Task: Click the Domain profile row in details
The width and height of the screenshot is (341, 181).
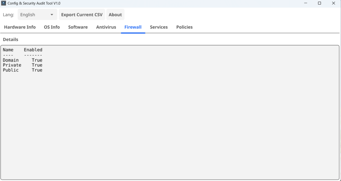Action: click(11, 60)
